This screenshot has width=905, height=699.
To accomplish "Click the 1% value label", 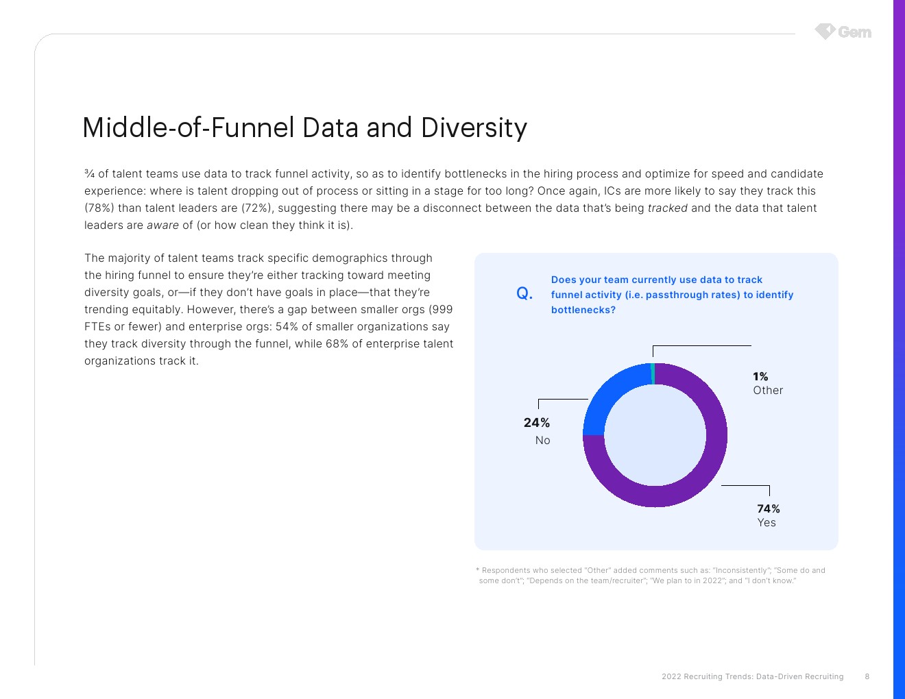I will [x=760, y=376].
